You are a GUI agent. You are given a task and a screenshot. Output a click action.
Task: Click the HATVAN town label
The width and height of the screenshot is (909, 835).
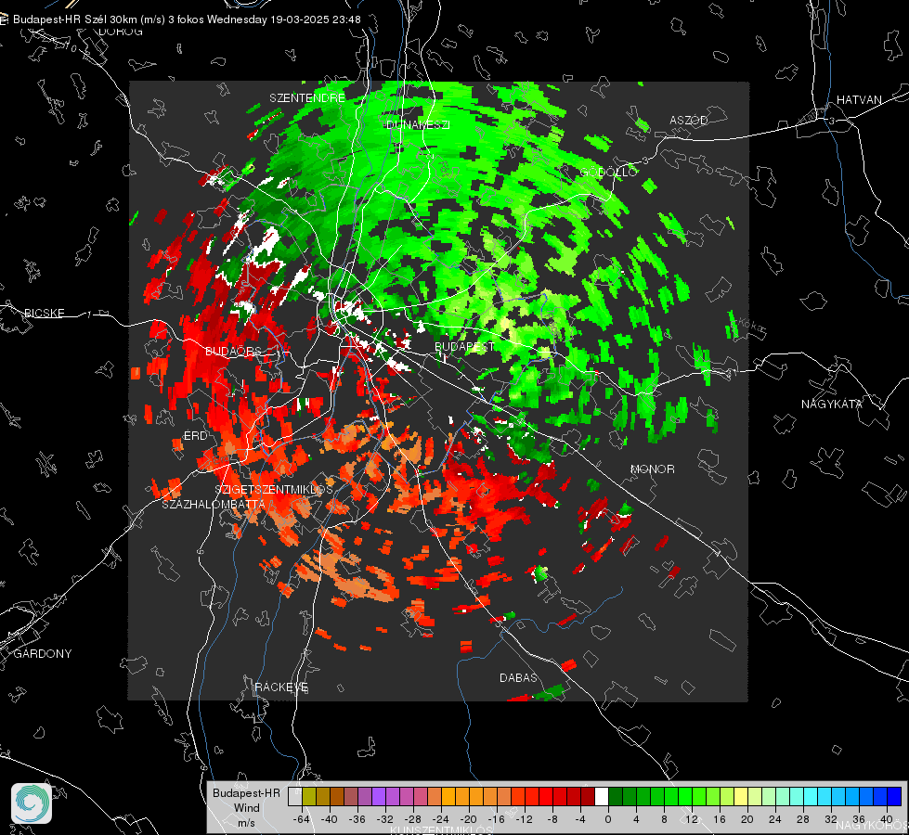[x=859, y=99]
